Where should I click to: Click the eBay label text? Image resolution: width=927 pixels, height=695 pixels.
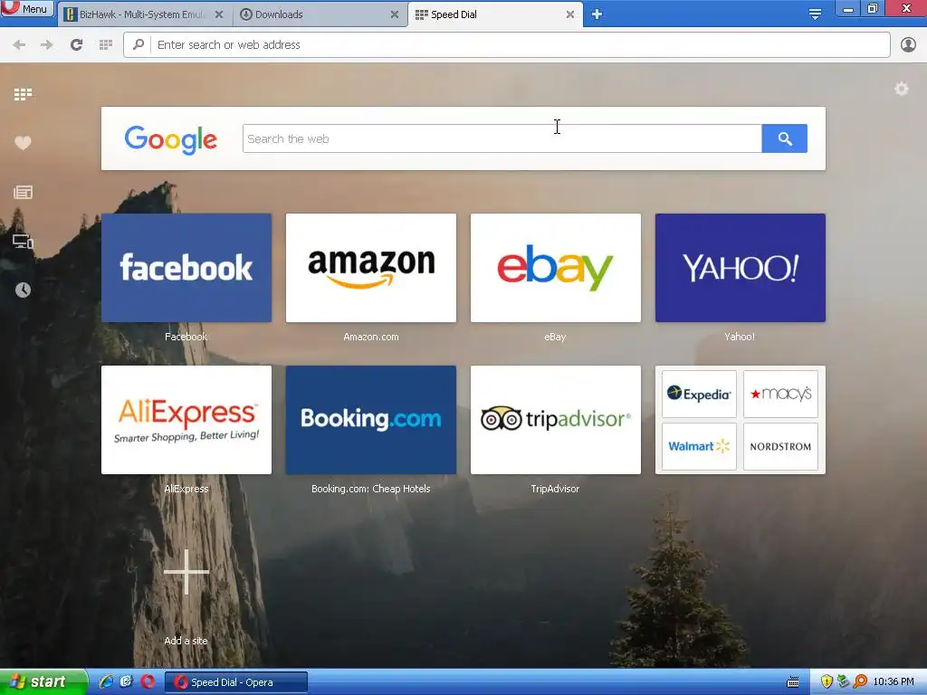(555, 337)
